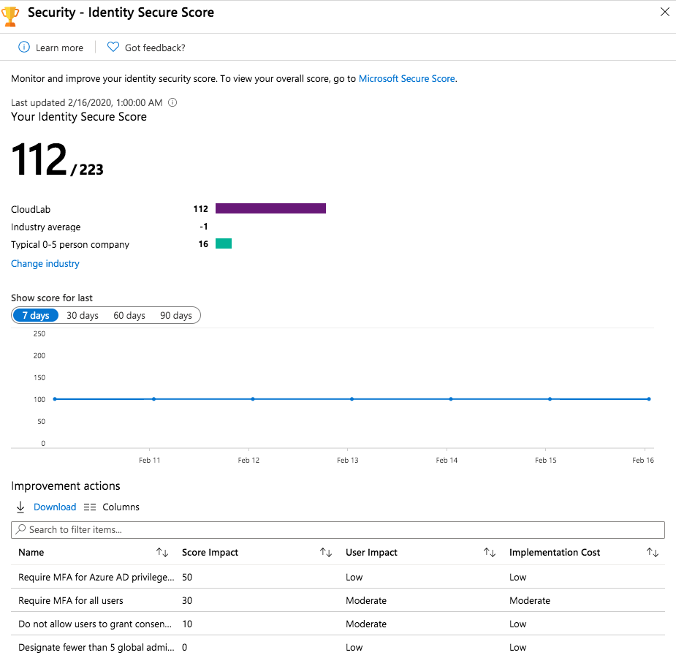Sort by the User Impact column arrows

tap(490, 553)
